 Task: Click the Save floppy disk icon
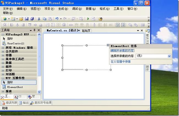pyautogui.click(x=27, y=19)
